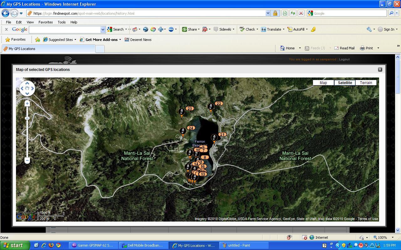Click the Chrome icon in quick launch
Viewport: 401px width, 250px height.
point(58,245)
